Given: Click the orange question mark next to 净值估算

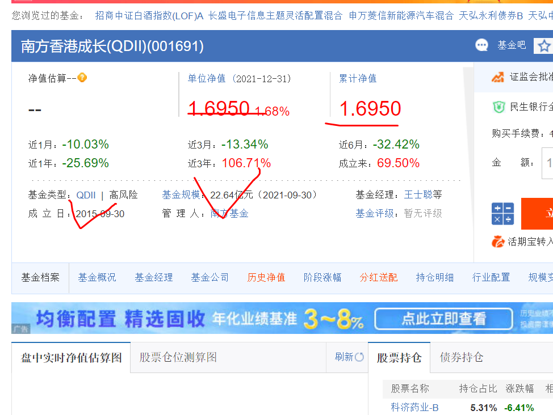Looking at the screenshot, I should pyautogui.click(x=82, y=78).
